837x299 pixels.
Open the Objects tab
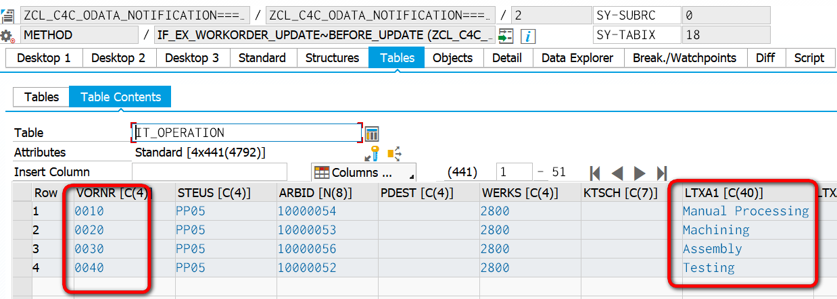(452, 58)
